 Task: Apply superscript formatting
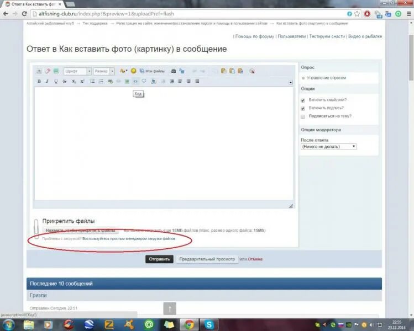[x=82, y=81]
